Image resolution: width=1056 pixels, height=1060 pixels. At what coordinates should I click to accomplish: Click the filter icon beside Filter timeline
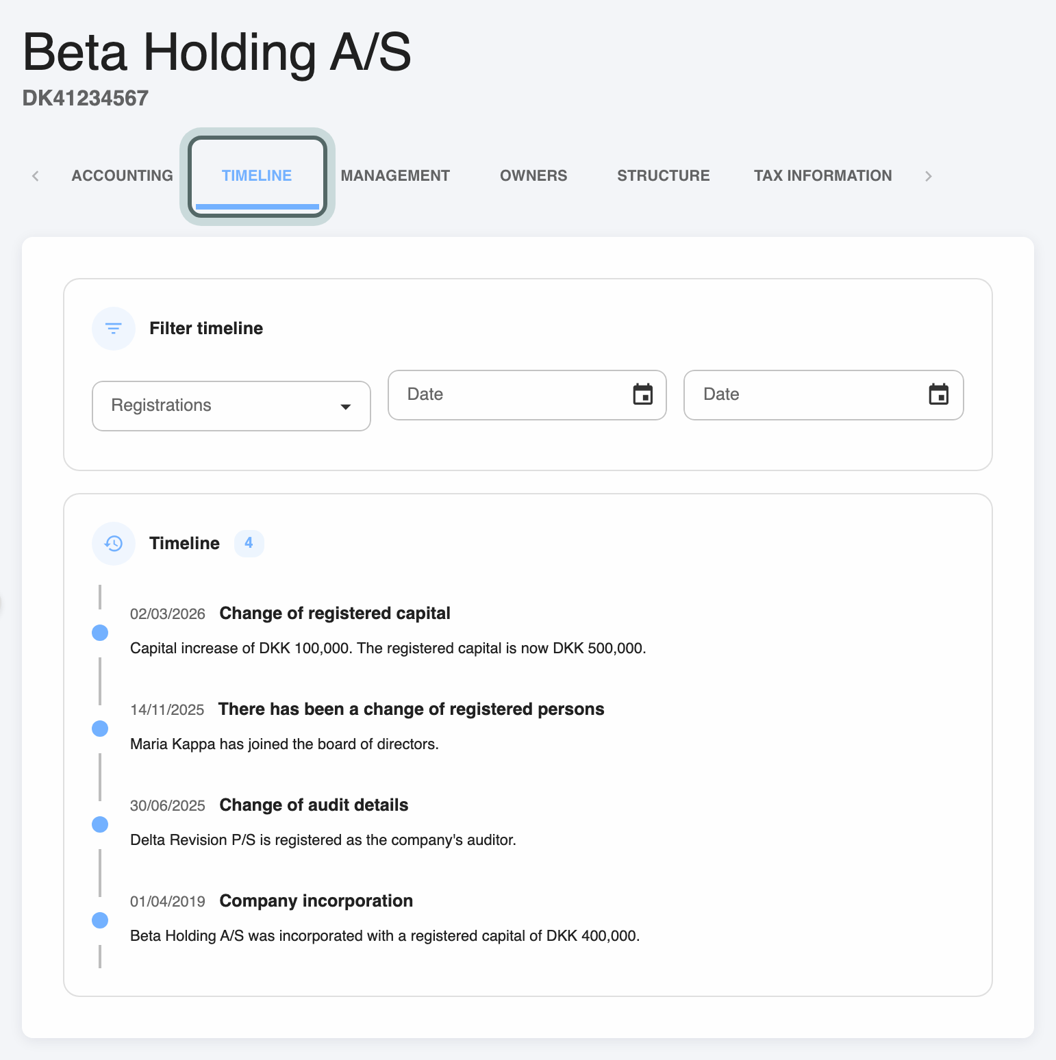tap(114, 329)
